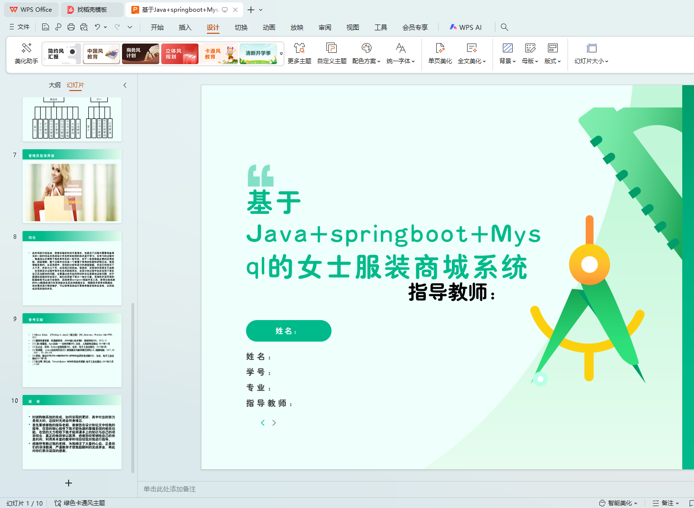Launch WPS AI
694x508 pixels.
[x=466, y=27]
